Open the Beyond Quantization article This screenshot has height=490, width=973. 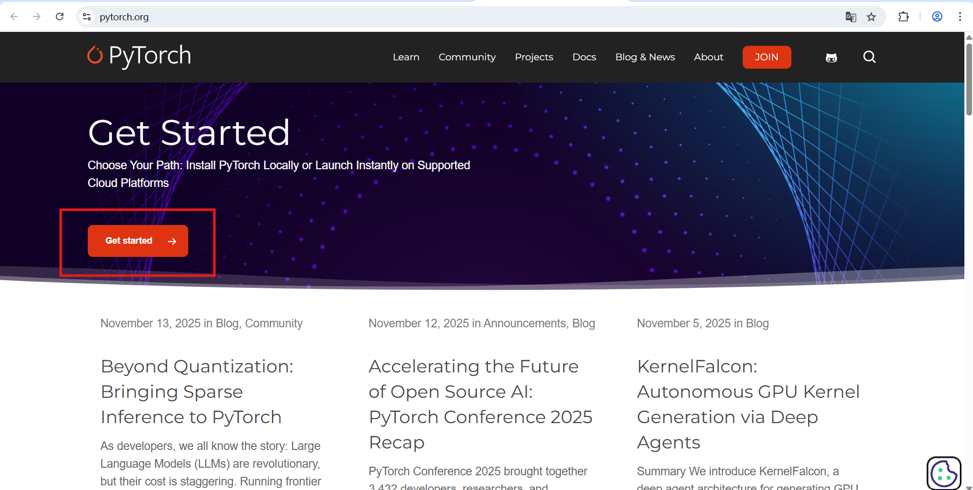coord(197,392)
